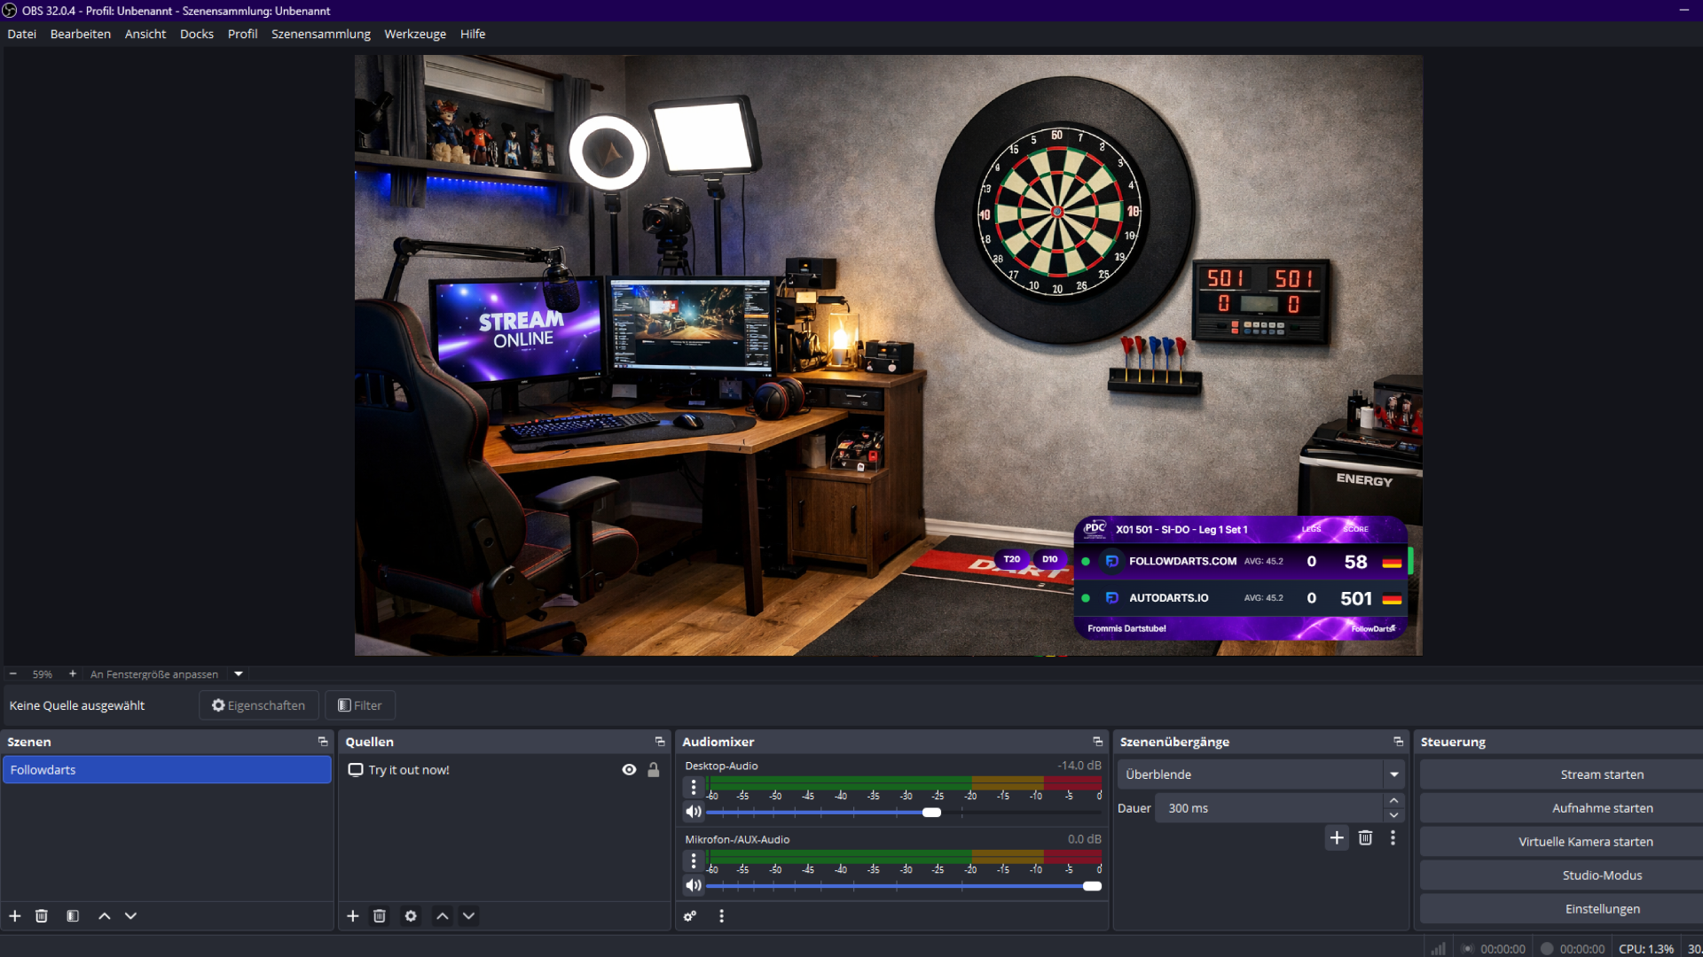The image size is (1703, 957).
Task: Adjust the Mikrofon volume slider
Action: pyautogui.click(x=1093, y=885)
